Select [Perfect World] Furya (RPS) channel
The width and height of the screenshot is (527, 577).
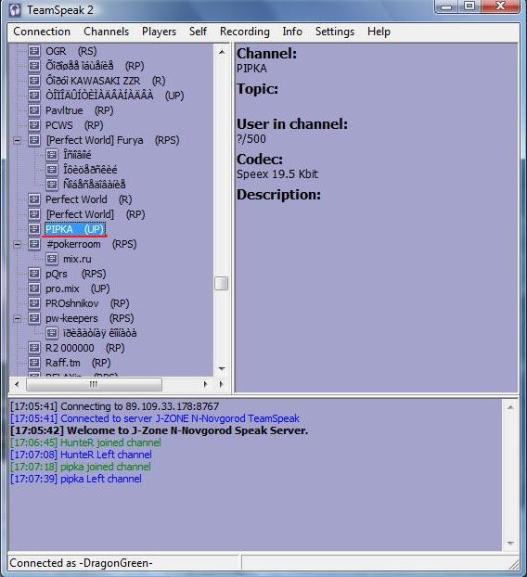[x=112, y=140]
